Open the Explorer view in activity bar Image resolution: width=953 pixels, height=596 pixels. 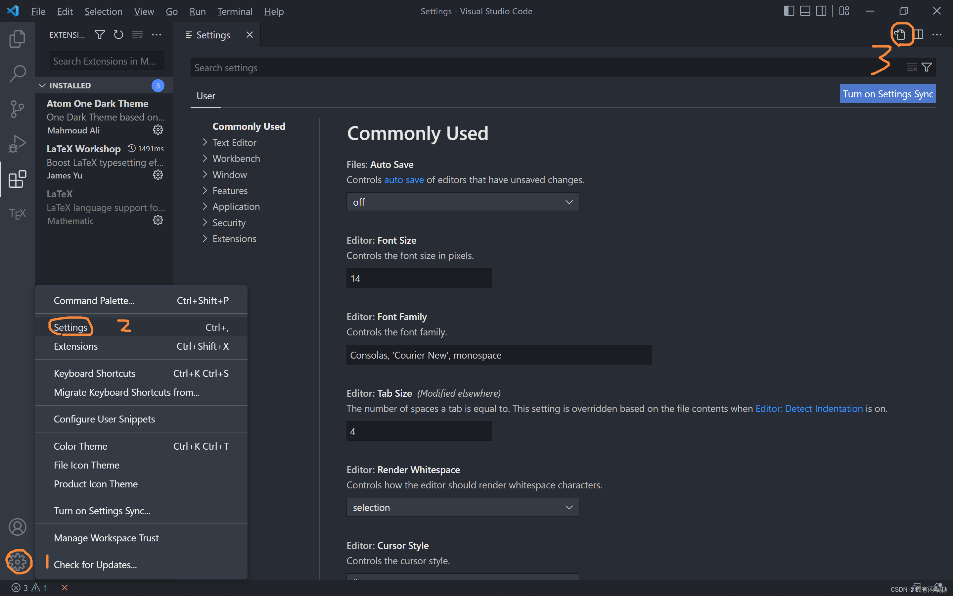[17, 39]
